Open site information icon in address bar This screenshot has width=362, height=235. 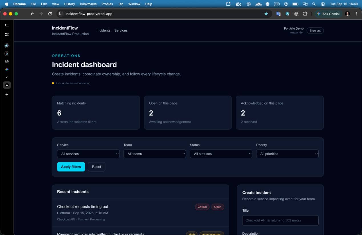(60, 14)
